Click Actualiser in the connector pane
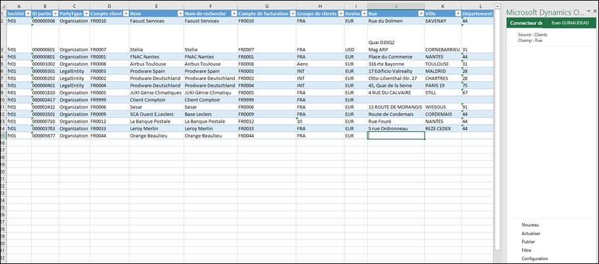Image resolution: width=599 pixels, height=264 pixels. point(531,233)
